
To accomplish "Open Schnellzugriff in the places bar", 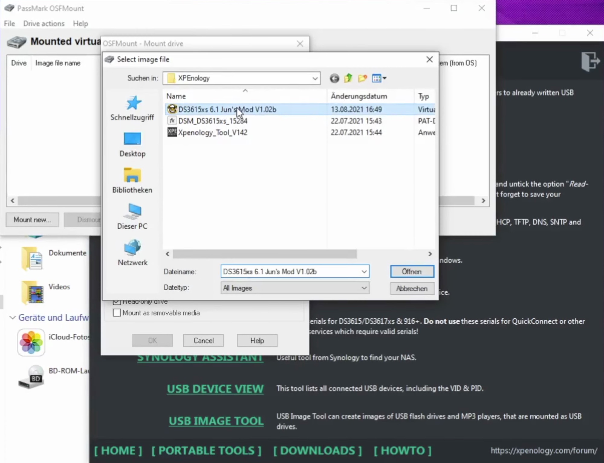I will (x=132, y=108).
